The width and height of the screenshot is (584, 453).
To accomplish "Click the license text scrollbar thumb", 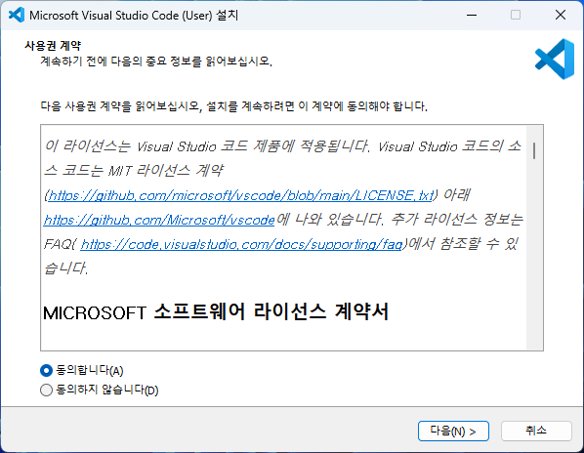I will click(534, 150).
